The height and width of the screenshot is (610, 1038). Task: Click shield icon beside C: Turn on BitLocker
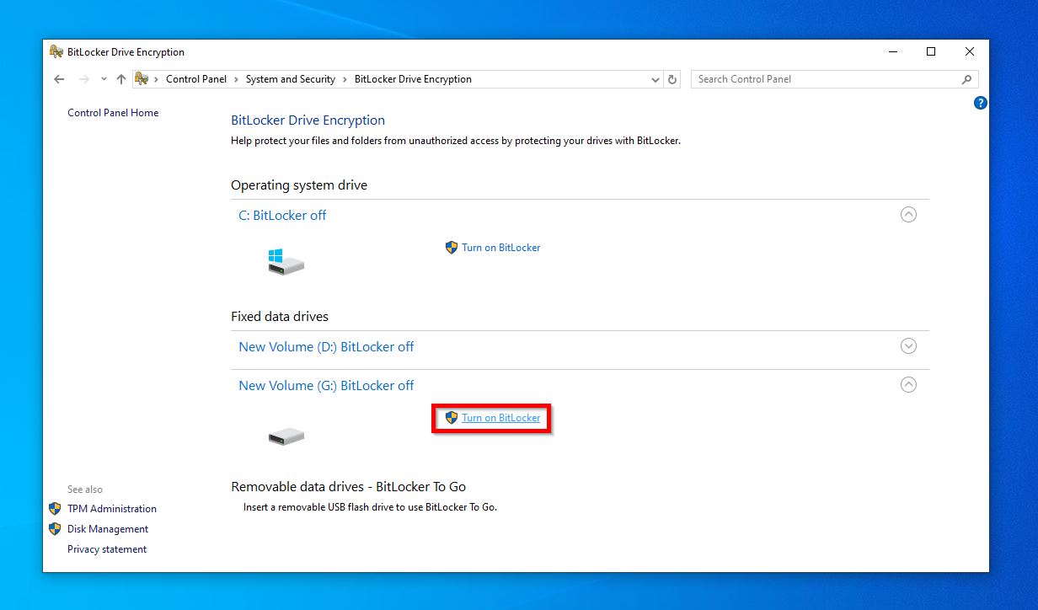coord(452,248)
